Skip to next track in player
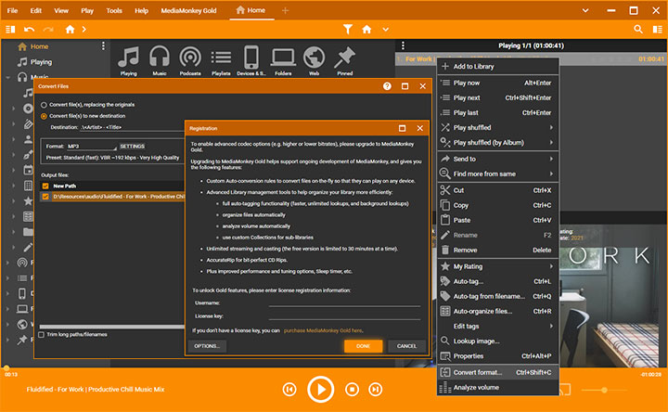Viewport: 668px width, 412px height. pos(376,389)
